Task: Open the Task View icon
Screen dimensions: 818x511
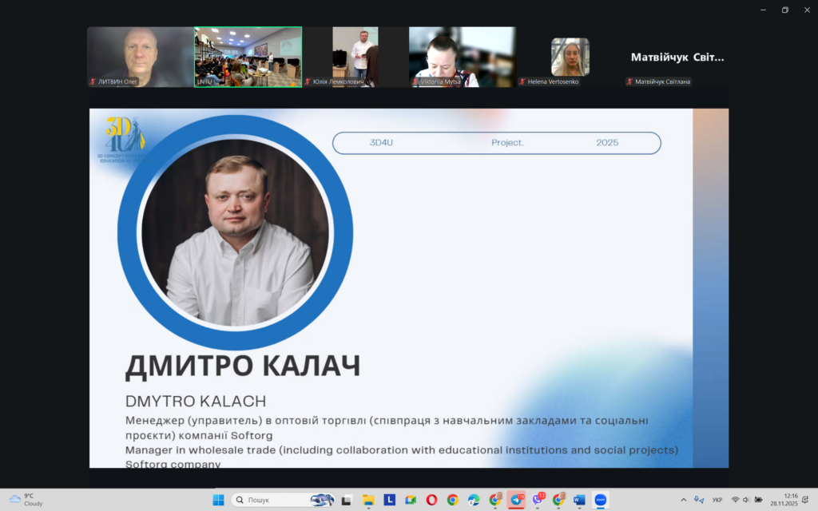Action: pos(347,500)
